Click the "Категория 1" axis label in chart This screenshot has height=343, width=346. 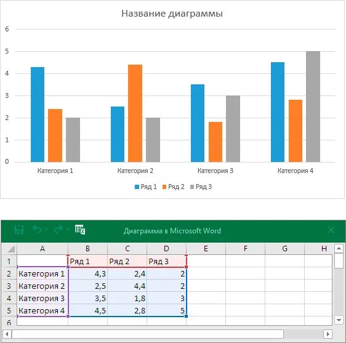[x=55, y=171]
